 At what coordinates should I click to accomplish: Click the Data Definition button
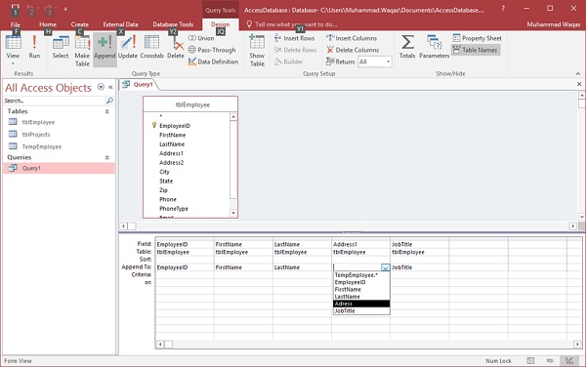coord(213,61)
